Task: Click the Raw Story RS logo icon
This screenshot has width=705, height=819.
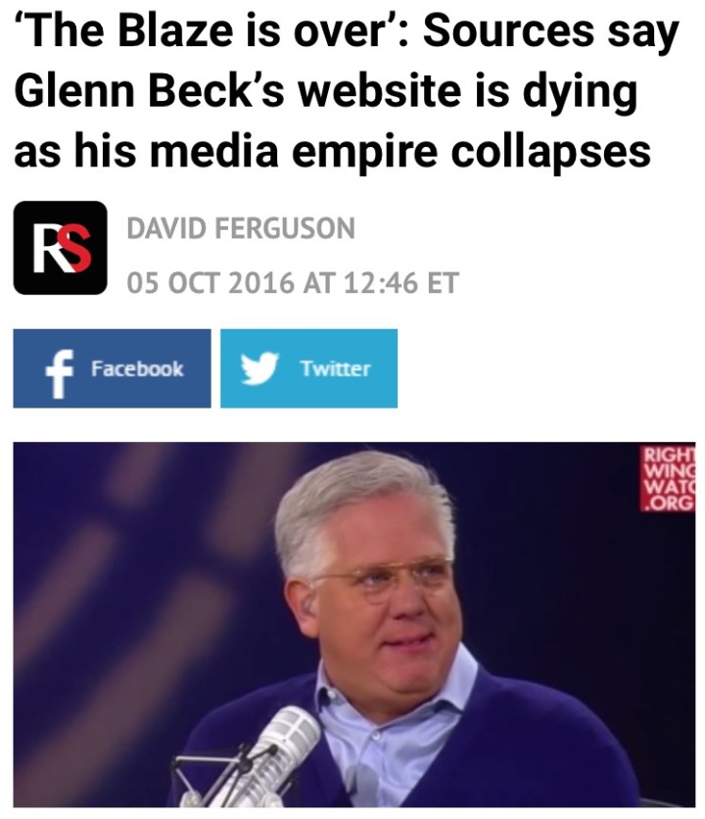Action: pos(60,248)
